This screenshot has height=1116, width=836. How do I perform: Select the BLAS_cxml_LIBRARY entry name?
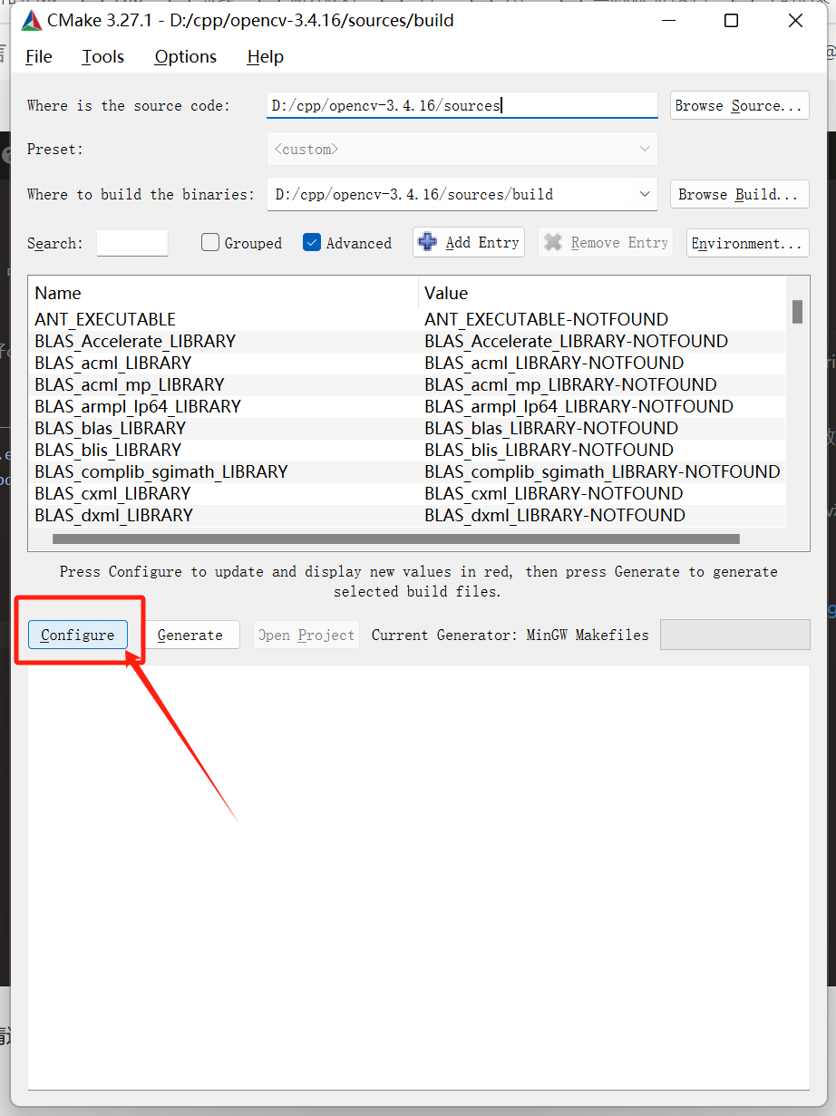(x=113, y=493)
